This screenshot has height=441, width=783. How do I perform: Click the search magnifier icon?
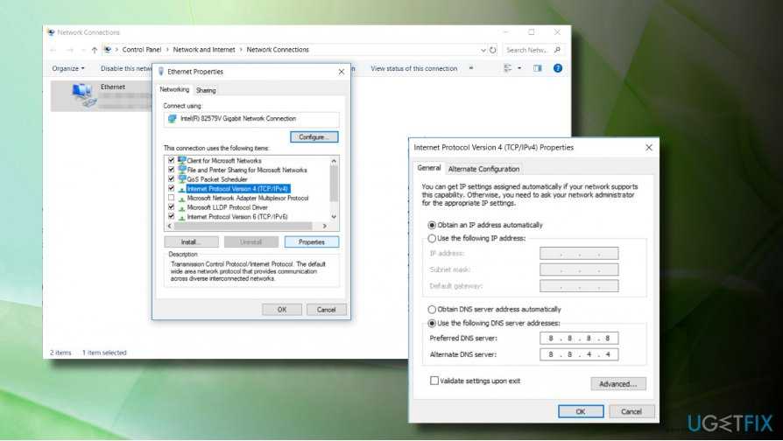[557, 50]
